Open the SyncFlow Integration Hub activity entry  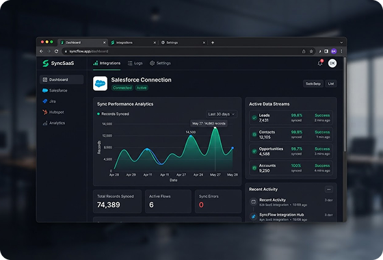[291, 217]
